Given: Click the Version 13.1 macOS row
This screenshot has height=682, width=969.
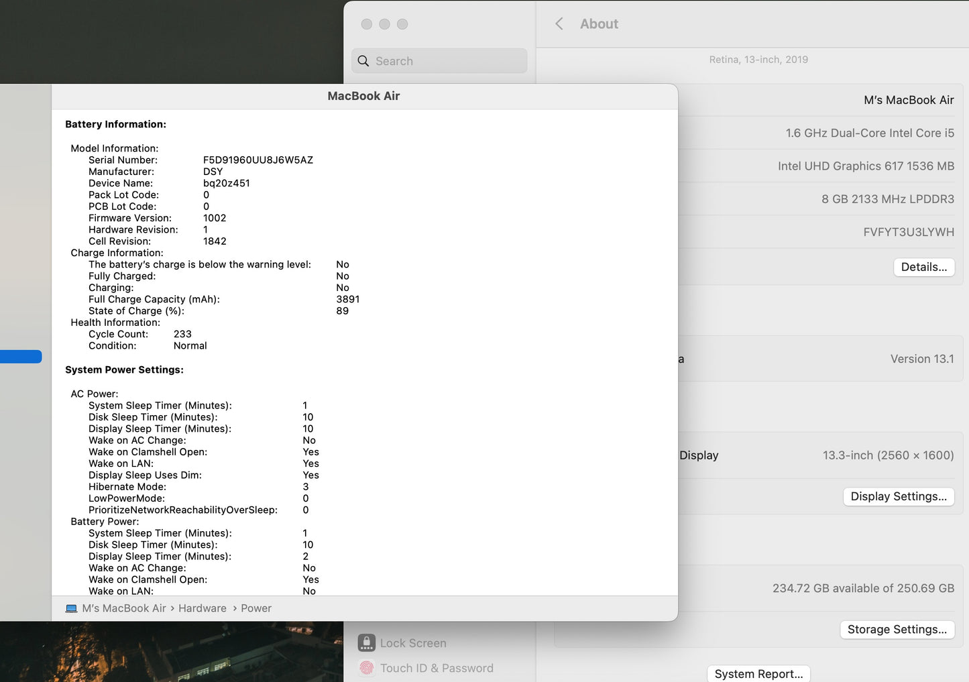Looking at the screenshot, I should pyautogui.click(x=921, y=359).
